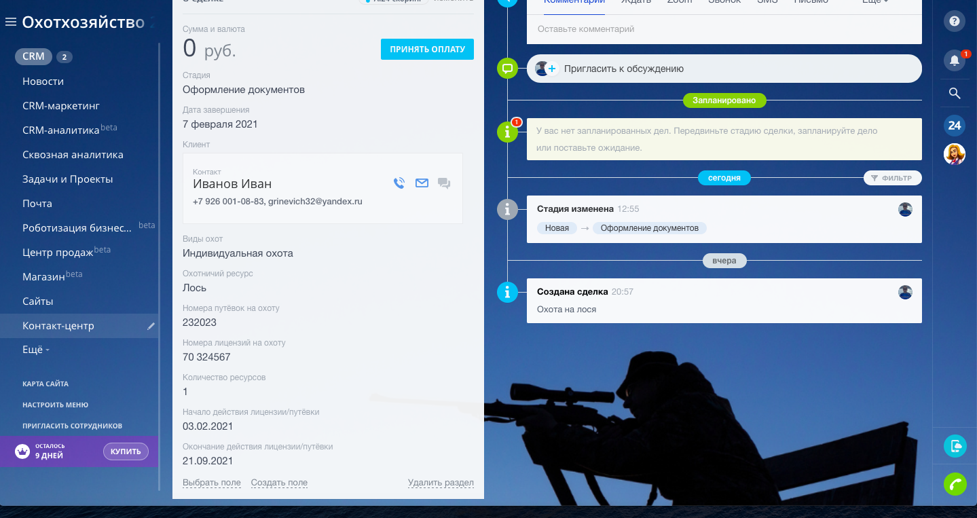Open the green telephony dialer icon
Screen dimensions: 977x518
(x=955, y=484)
